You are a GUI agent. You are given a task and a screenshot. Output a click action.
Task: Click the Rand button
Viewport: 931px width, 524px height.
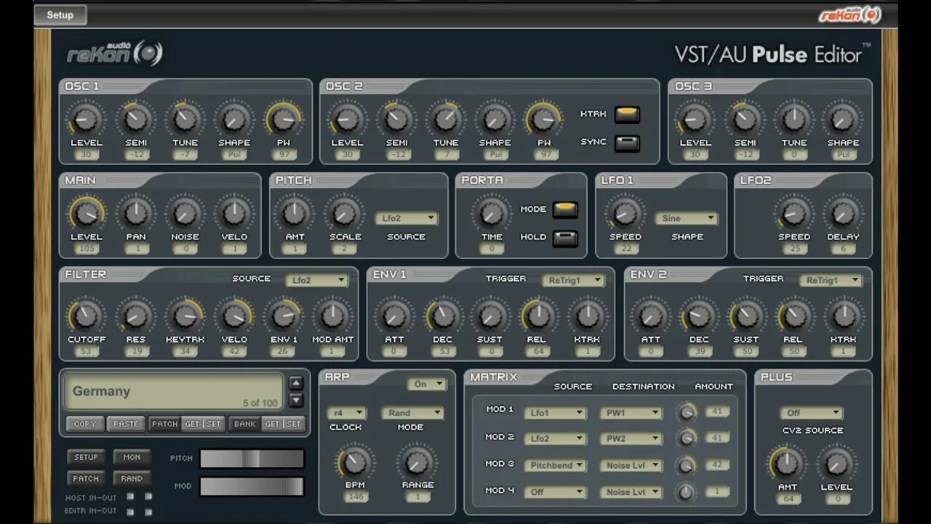click(x=132, y=478)
